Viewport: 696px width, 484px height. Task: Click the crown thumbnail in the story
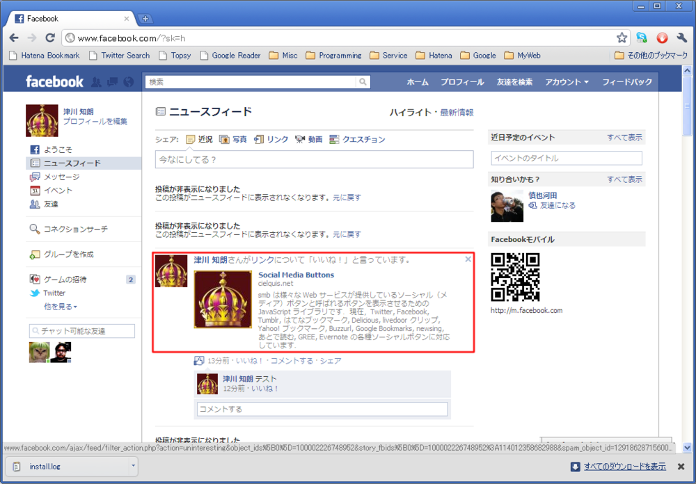pyautogui.click(x=223, y=300)
